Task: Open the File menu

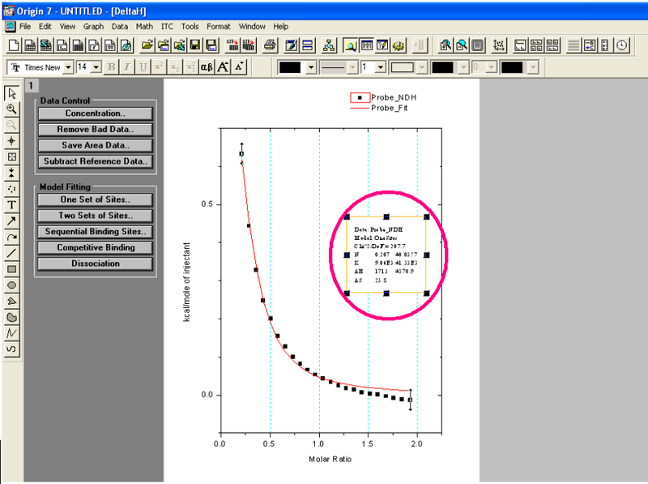Action: (25, 27)
